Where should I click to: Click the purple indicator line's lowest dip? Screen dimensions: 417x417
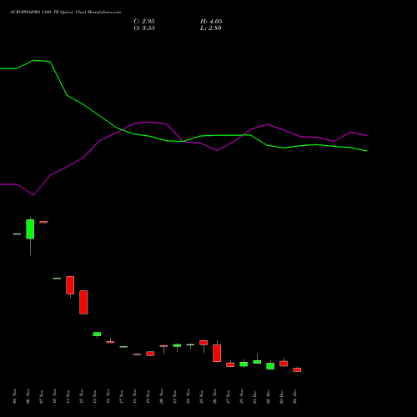[33, 195]
